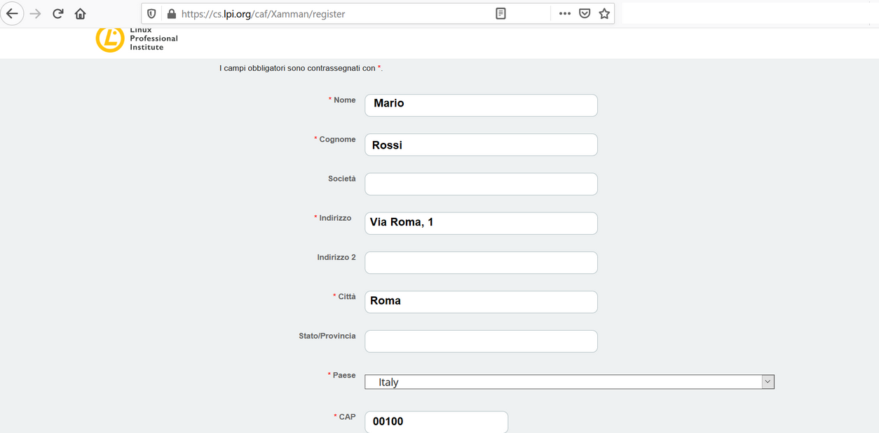Open the browser home page icon
The image size is (879, 433).
point(81,14)
